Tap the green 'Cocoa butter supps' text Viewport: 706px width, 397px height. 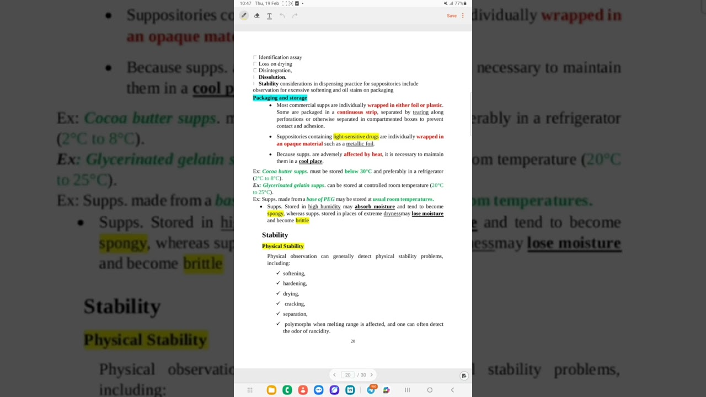coord(284,171)
